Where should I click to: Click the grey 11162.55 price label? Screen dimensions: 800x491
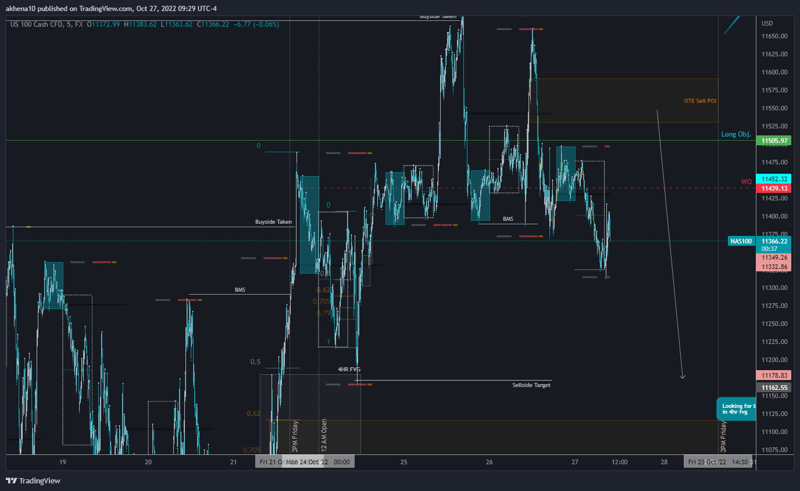[774, 387]
